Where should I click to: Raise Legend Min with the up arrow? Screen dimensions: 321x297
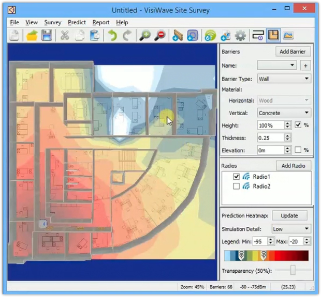pos(271,239)
